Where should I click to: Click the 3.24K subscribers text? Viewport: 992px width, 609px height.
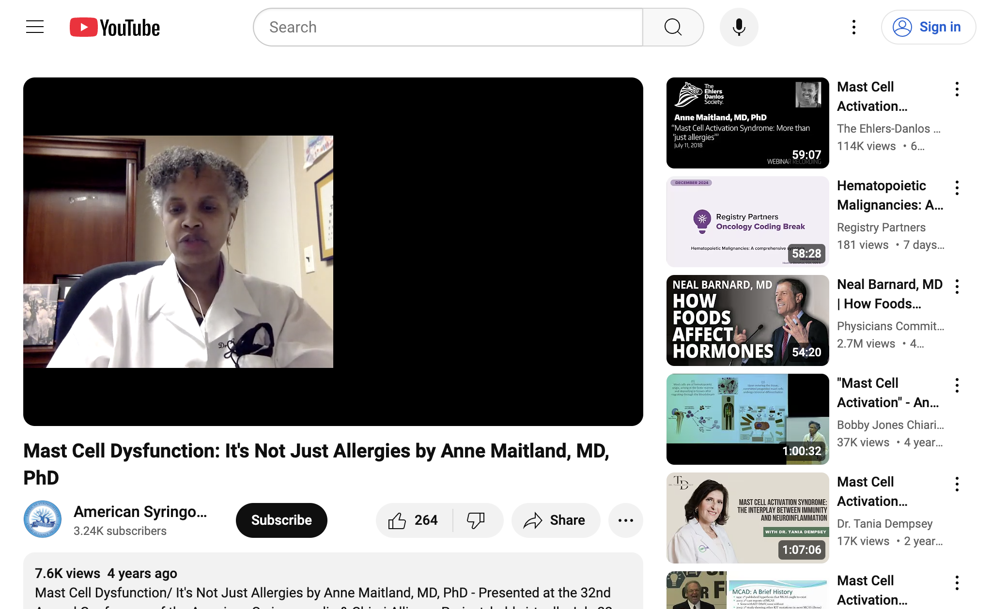click(120, 531)
